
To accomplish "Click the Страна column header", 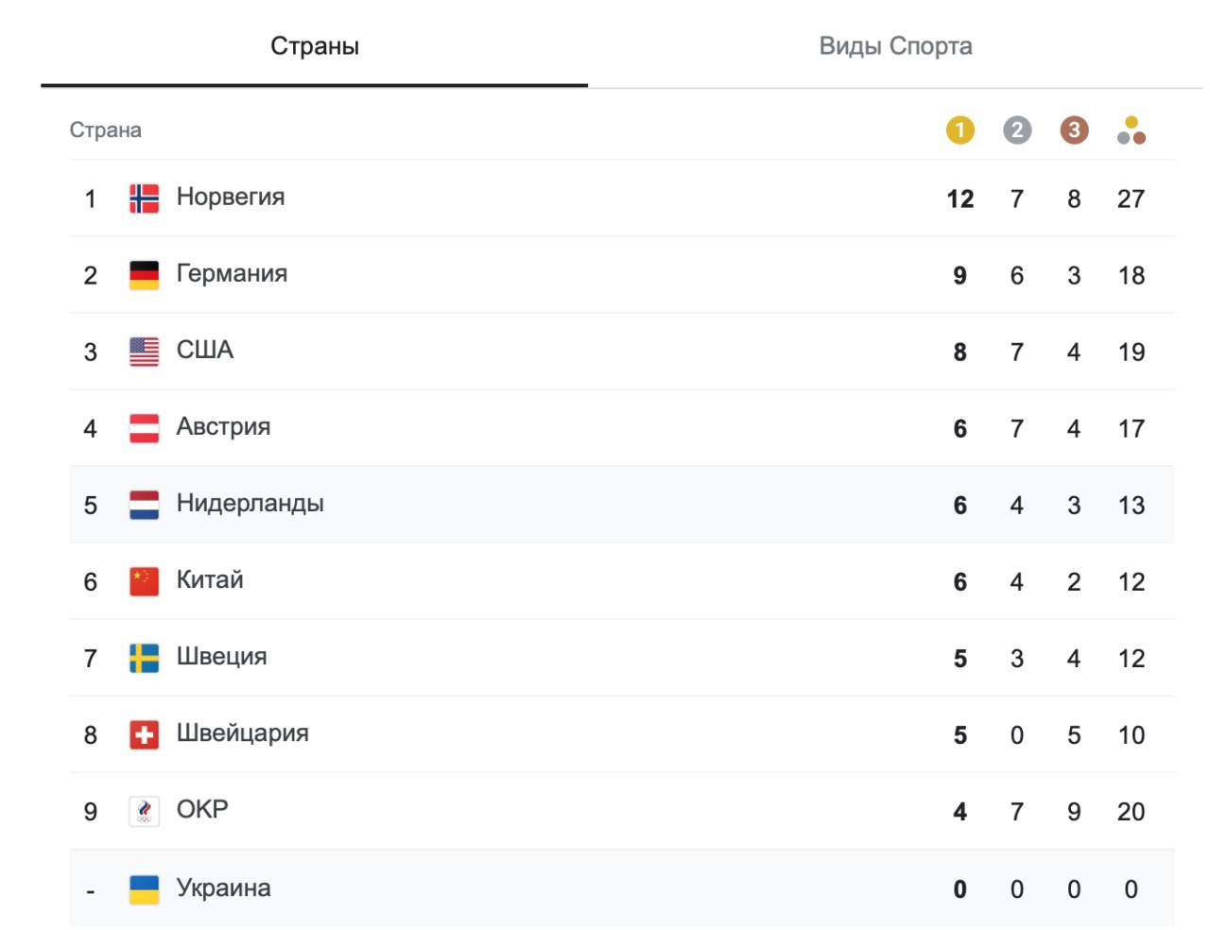I will 105,130.
